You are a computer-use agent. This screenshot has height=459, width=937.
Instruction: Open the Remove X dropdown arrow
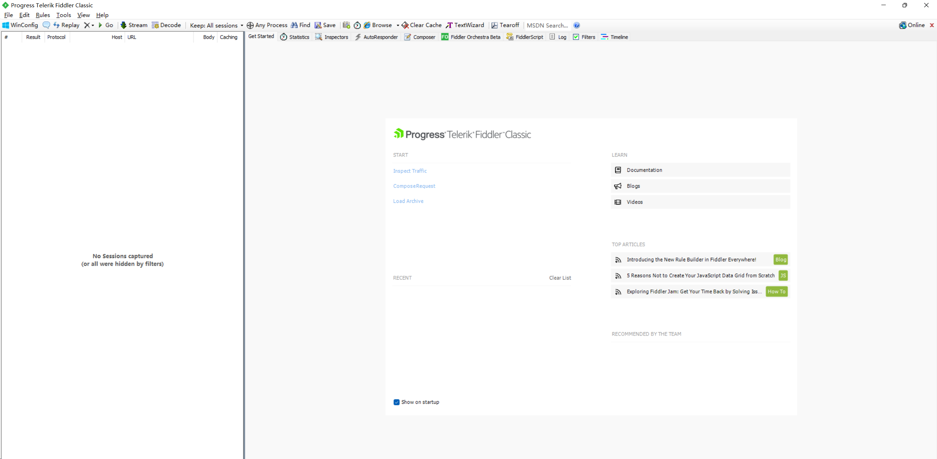(x=93, y=26)
